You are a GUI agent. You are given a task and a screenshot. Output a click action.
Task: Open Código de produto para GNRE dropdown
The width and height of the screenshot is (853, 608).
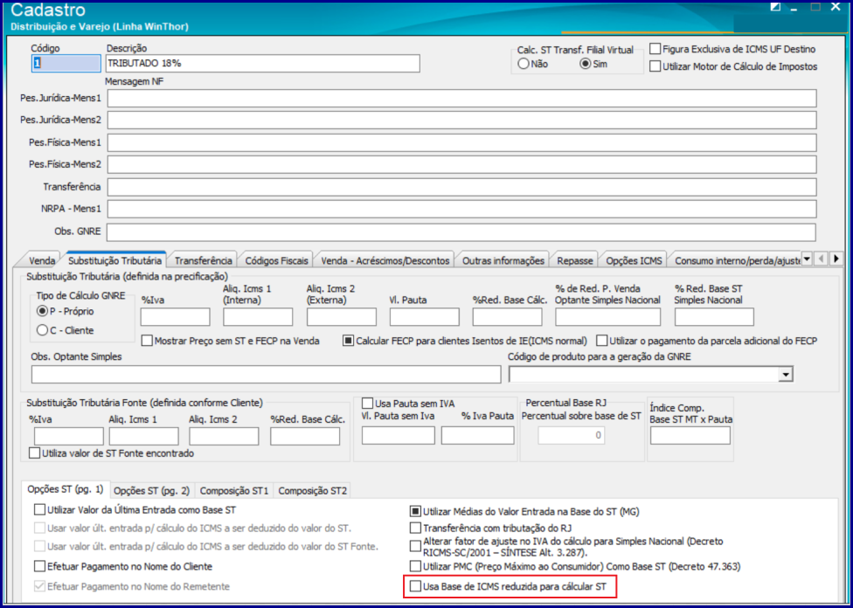(785, 375)
